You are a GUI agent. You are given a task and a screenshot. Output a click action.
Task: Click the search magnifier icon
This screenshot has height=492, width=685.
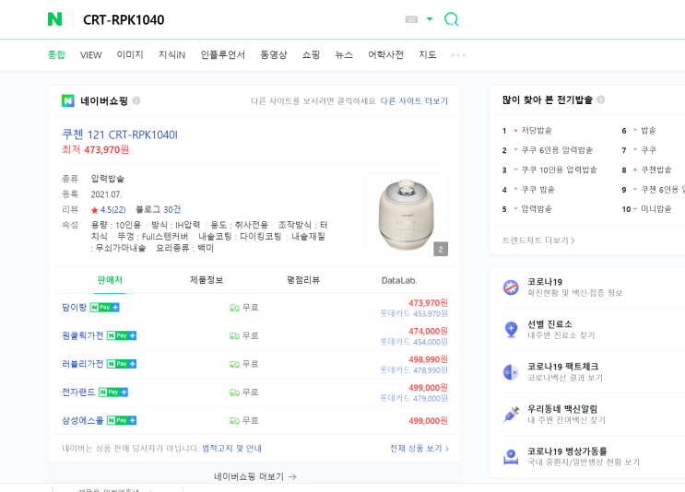point(452,19)
